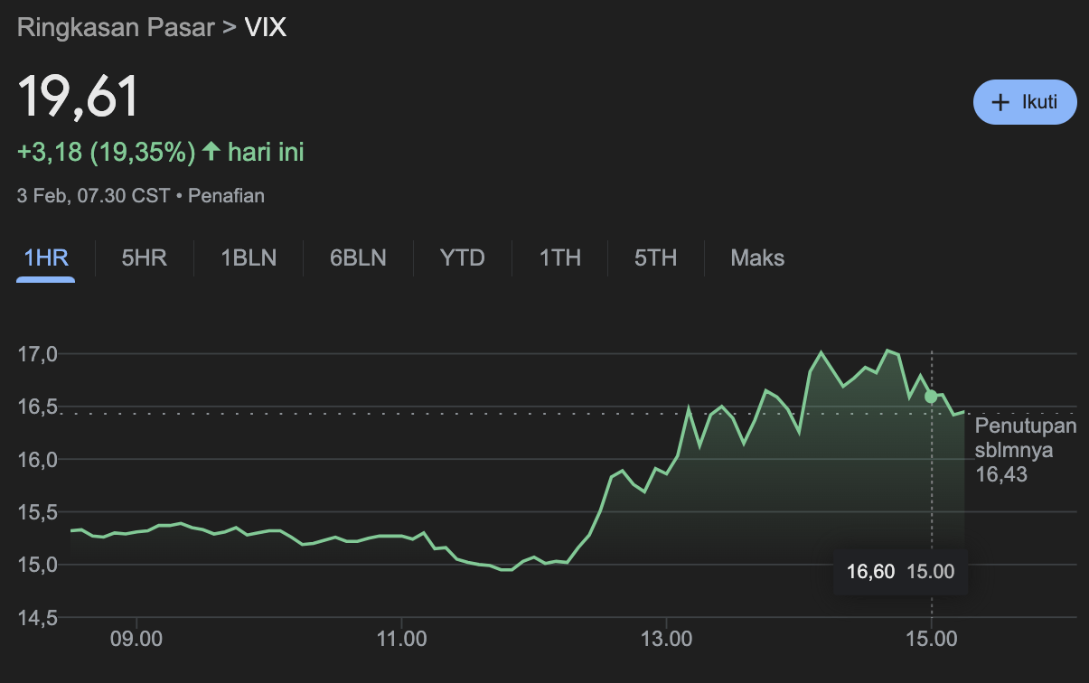Click the Penutupan sblmnya label
The width and height of the screenshot is (1089, 683).
point(1026,438)
